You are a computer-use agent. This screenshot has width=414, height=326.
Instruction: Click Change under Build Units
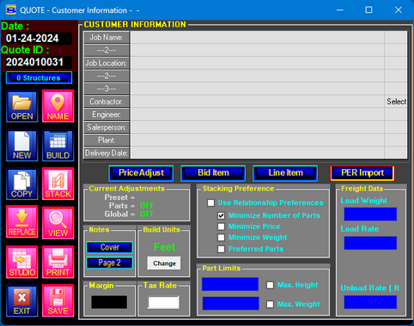click(x=164, y=263)
